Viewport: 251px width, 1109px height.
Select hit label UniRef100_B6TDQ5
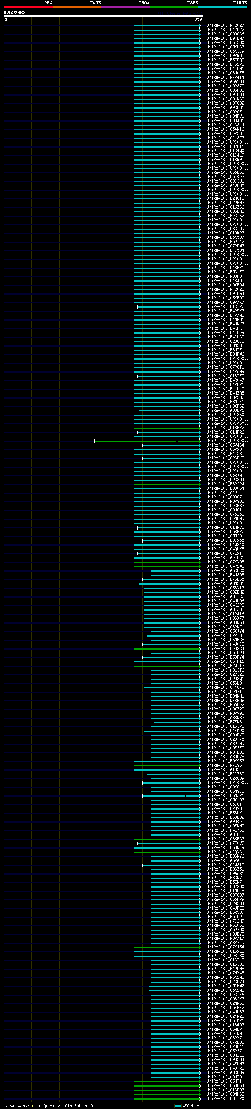coord(225,60)
